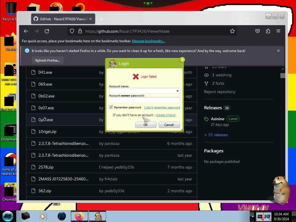Expand the Account name dropdown arrow
296x222 pixels.
click(177, 91)
